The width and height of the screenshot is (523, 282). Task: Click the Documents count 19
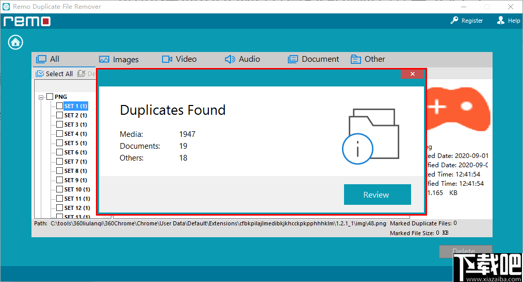[183, 146]
